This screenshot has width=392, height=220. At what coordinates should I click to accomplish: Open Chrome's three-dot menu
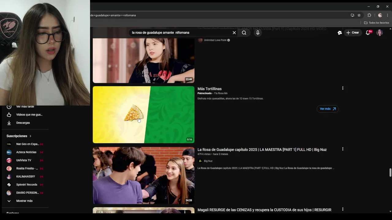387,15
